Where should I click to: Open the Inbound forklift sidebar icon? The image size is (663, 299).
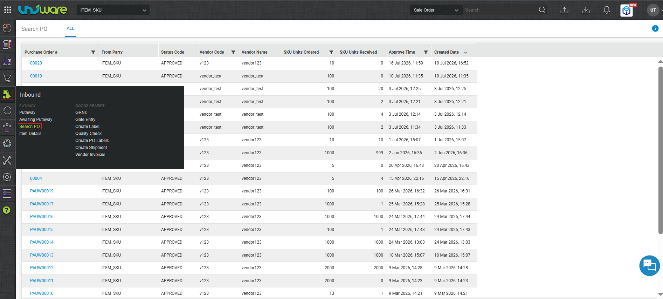tap(7, 94)
